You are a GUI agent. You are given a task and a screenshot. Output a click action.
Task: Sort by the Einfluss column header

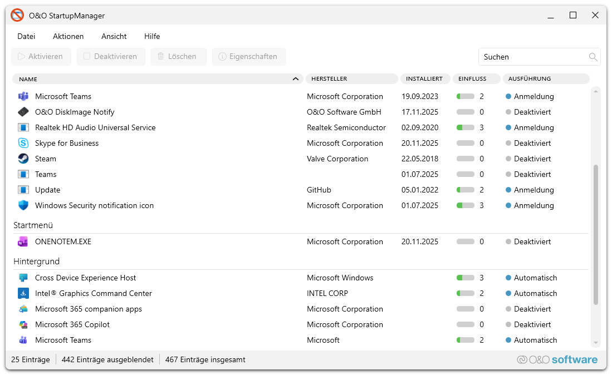(x=476, y=79)
